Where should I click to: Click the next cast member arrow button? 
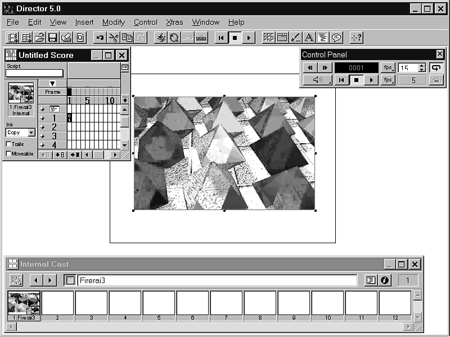50,280
